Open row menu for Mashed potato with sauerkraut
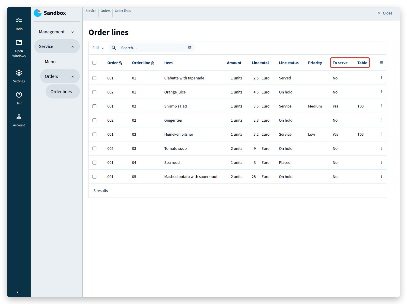The height and width of the screenshot is (304, 407). tap(381, 177)
